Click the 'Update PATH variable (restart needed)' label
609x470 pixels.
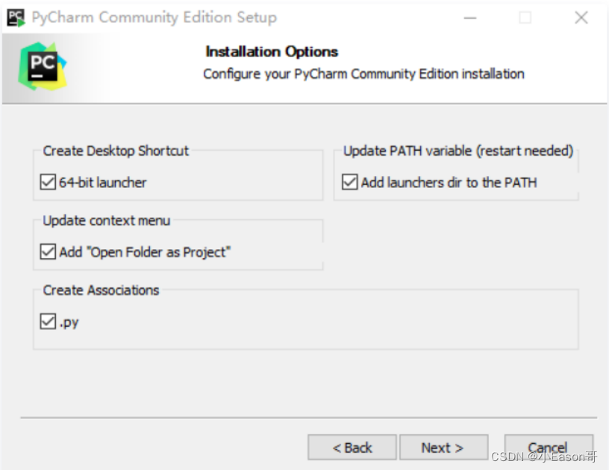[x=458, y=151]
